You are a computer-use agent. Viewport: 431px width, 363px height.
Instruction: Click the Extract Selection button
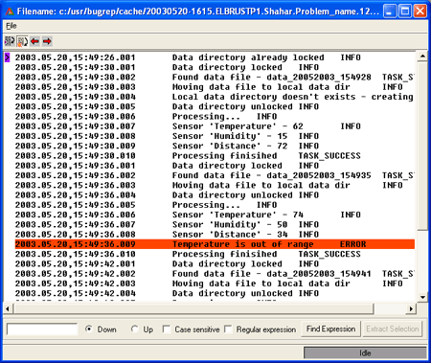393,329
